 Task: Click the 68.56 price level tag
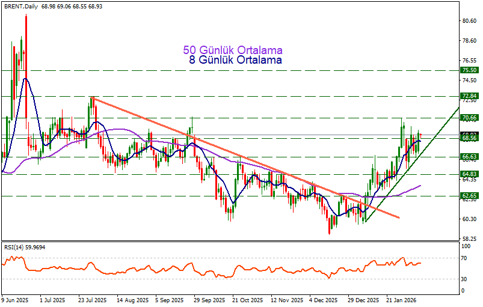[469, 138]
